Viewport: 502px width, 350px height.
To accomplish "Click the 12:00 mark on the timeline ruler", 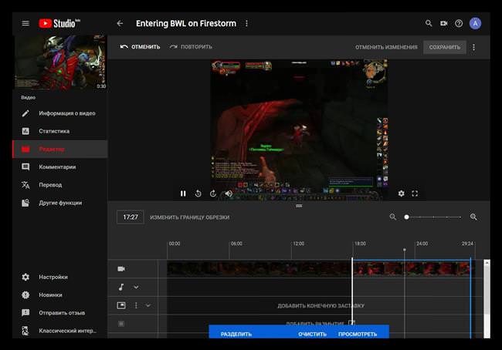I will (x=298, y=244).
